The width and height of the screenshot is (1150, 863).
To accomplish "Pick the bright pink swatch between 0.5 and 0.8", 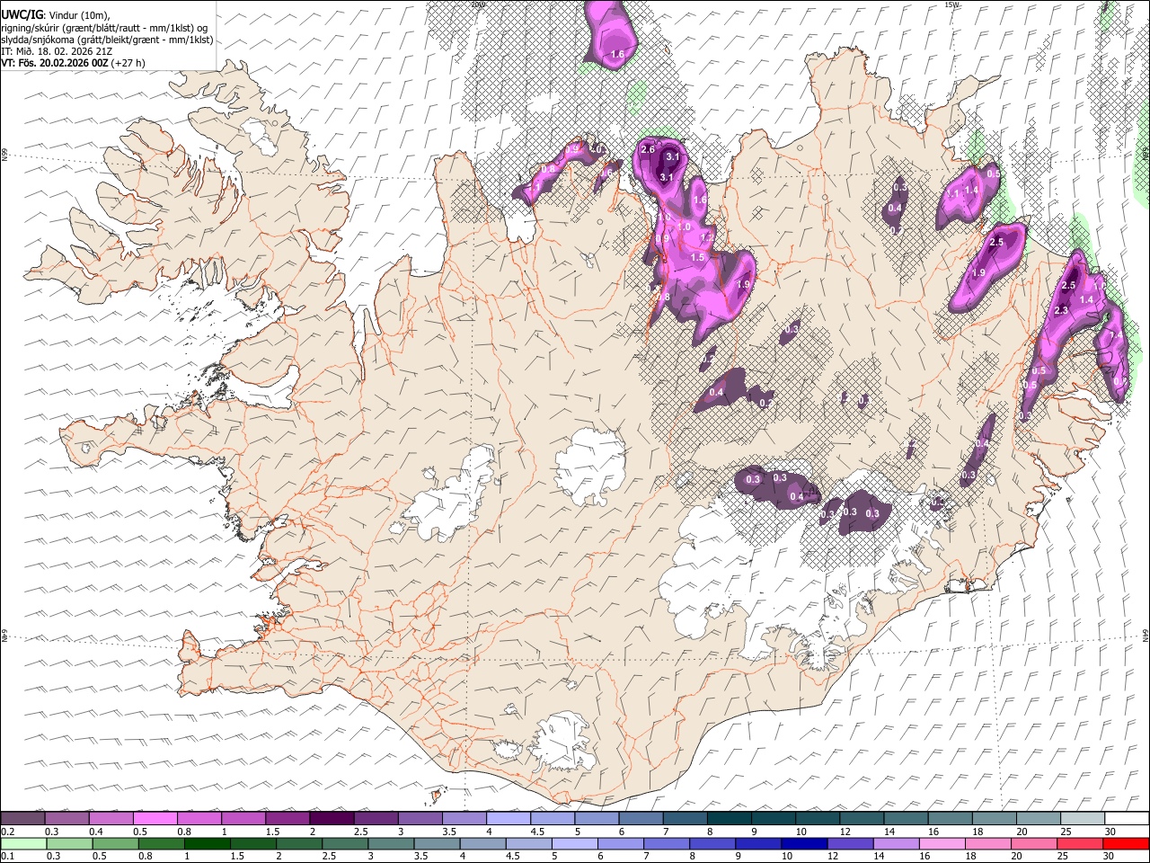I will pyautogui.click(x=155, y=819).
